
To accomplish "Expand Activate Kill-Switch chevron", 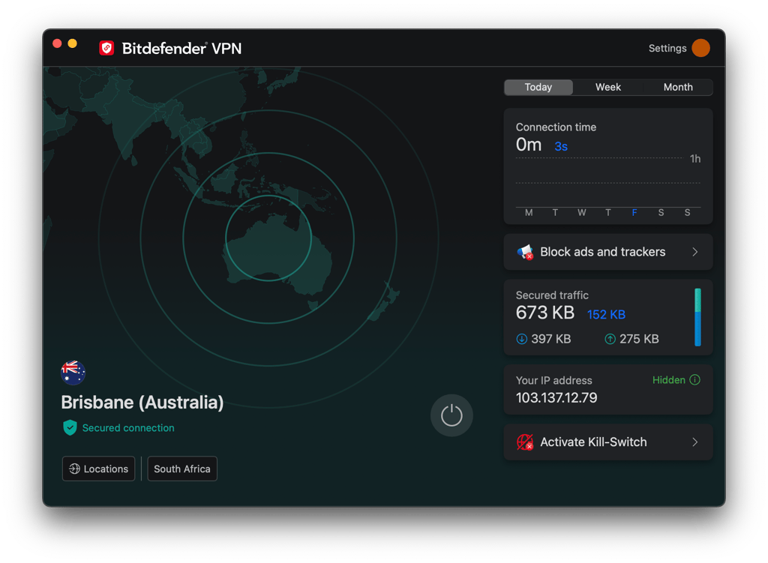I will pos(695,442).
